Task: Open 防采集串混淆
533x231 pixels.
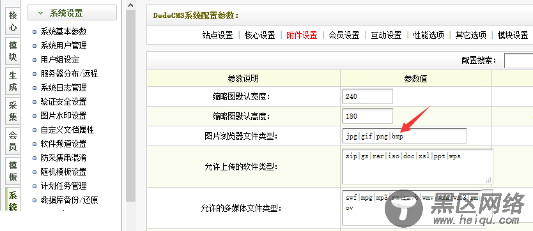Action: coord(63,158)
